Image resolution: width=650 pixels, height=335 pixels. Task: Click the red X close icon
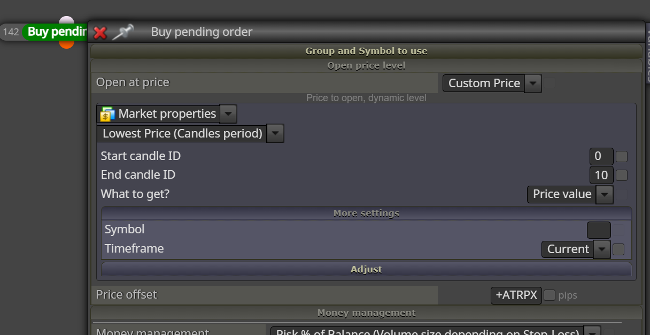click(100, 33)
